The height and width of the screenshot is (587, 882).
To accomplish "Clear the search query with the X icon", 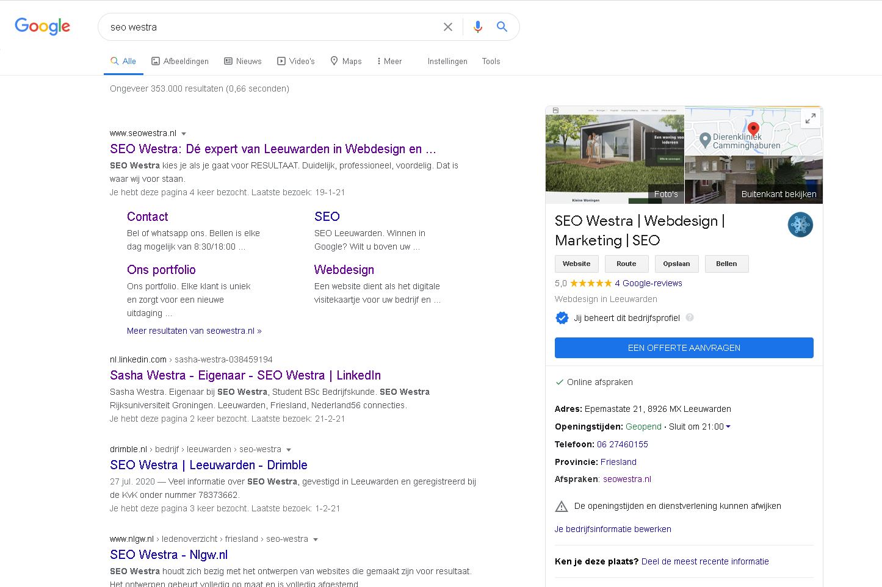I will 448,27.
